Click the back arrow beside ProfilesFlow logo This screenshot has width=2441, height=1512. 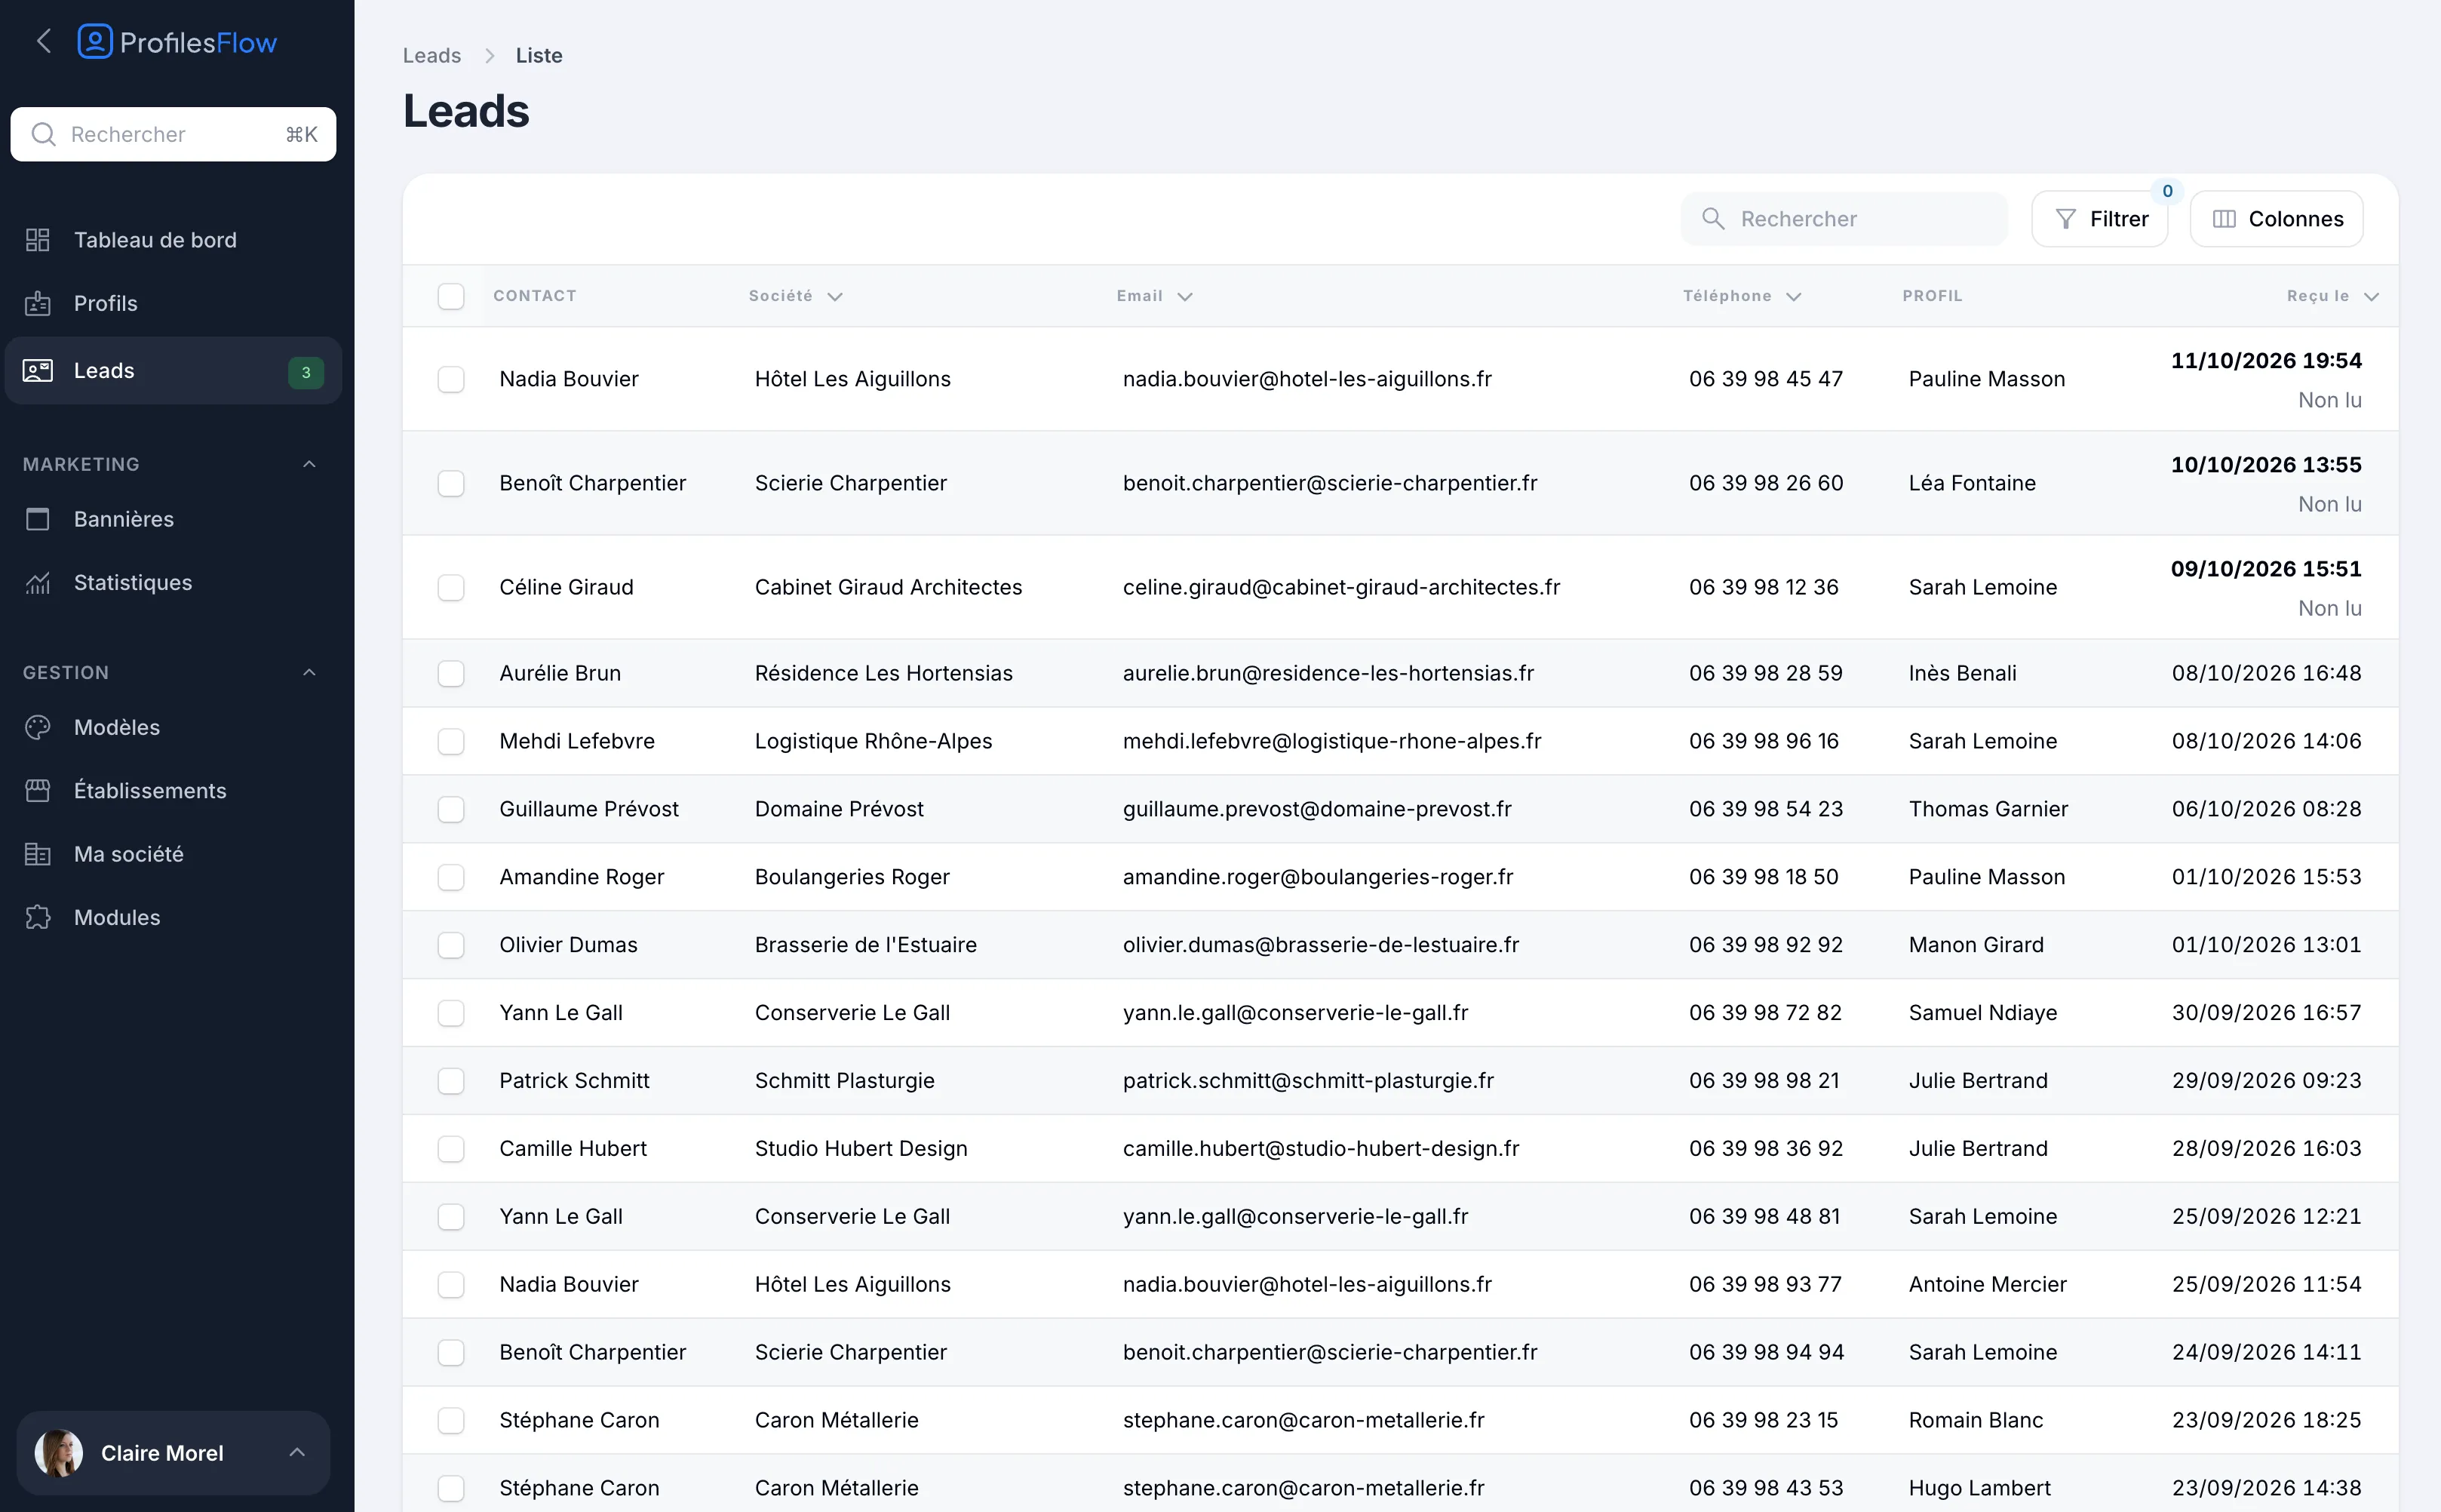click(43, 41)
